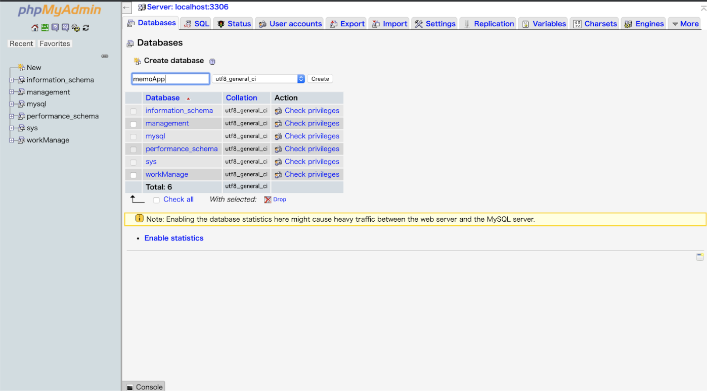707x391 pixels.
Task: Open workManage database link in table
Action: pyautogui.click(x=167, y=174)
